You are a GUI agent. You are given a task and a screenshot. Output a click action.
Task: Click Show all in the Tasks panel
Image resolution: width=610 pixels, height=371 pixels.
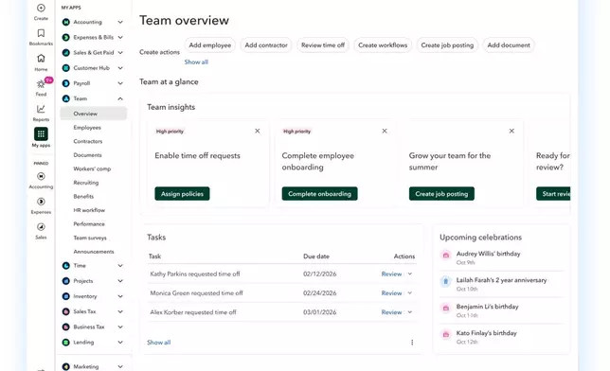[x=159, y=343]
